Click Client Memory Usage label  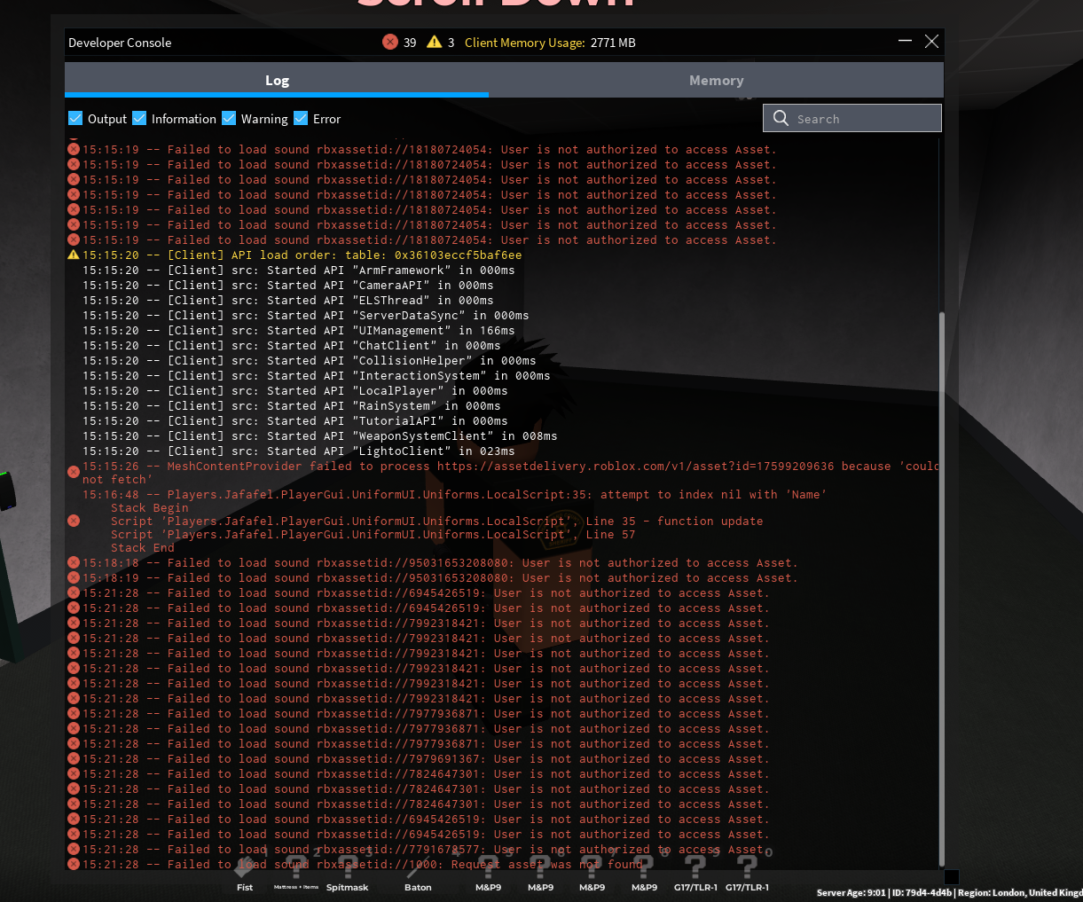[x=524, y=43]
